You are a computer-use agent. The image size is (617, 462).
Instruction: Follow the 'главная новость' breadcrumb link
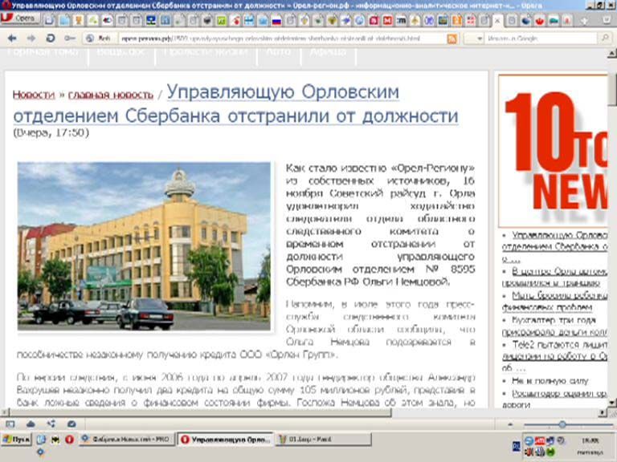pyautogui.click(x=111, y=95)
